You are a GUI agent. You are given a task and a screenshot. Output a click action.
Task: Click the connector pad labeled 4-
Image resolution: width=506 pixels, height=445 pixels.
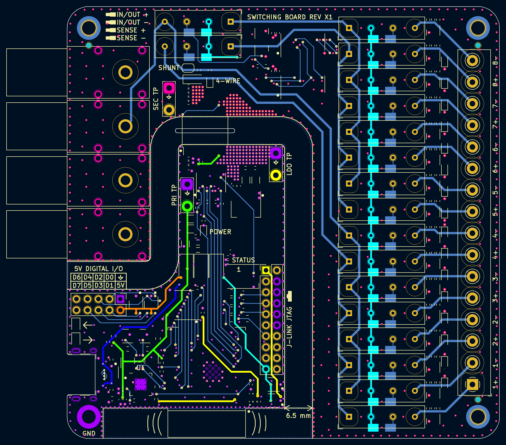point(472,233)
